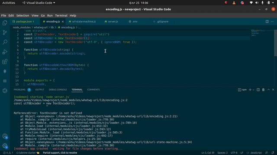The width and height of the screenshot is (277, 155).
Task: Click lib in the breadcrumb
Action: point(52,28)
